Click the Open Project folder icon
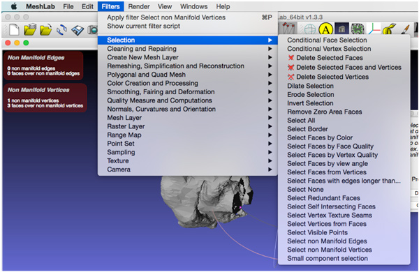419x272 pixels. point(29,29)
